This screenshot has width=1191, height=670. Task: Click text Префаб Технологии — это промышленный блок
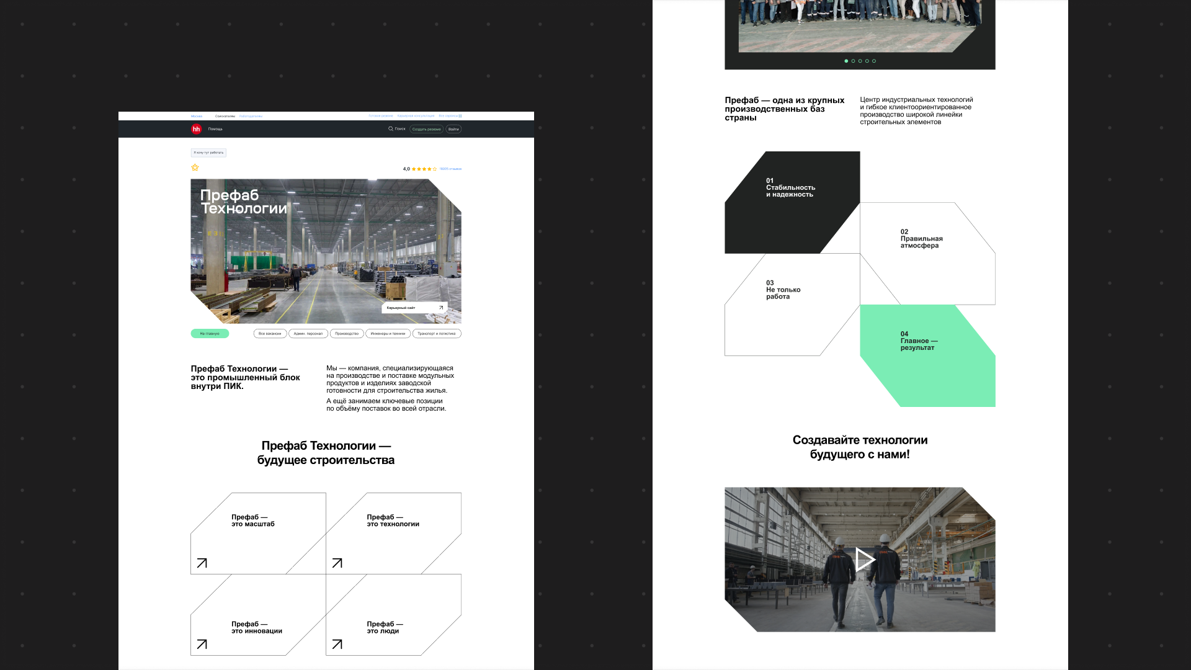246,377
